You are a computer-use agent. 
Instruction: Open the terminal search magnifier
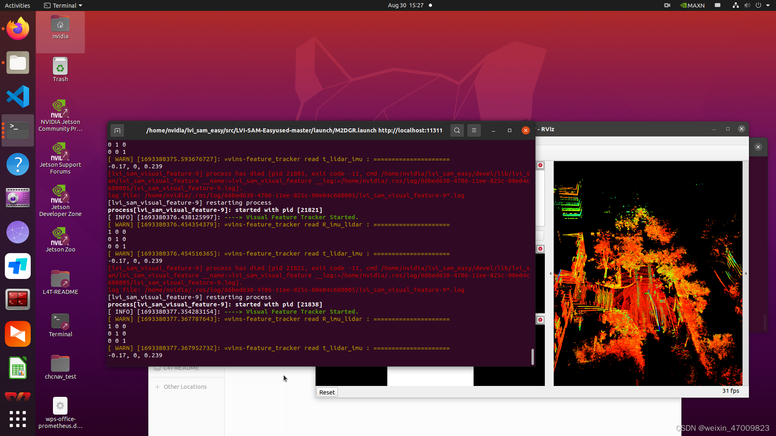click(457, 130)
